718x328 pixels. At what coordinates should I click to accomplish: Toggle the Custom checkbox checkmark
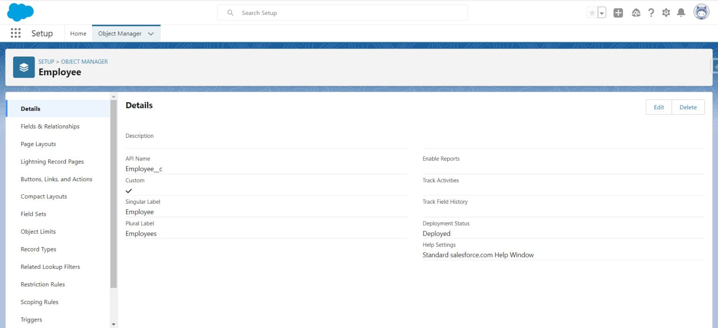click(129, 191)
